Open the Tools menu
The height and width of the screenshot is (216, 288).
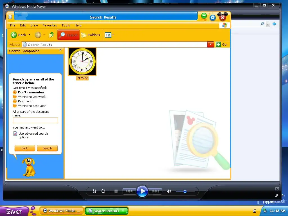(66, 25)
